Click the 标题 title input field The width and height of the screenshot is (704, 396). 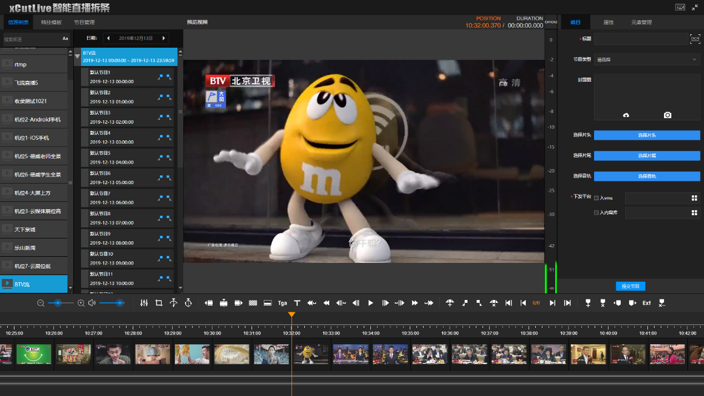pos(641,39)
